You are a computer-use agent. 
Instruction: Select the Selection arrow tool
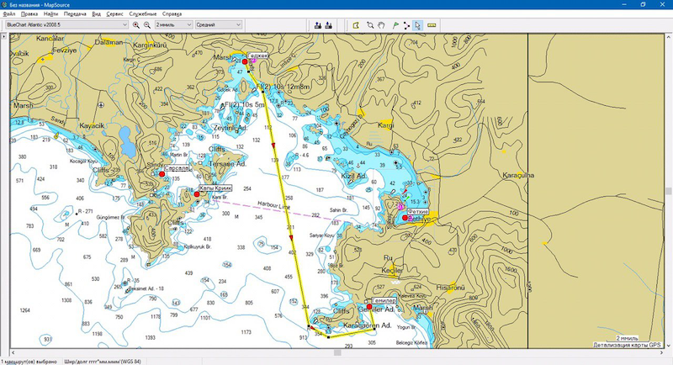pos(417,25)
